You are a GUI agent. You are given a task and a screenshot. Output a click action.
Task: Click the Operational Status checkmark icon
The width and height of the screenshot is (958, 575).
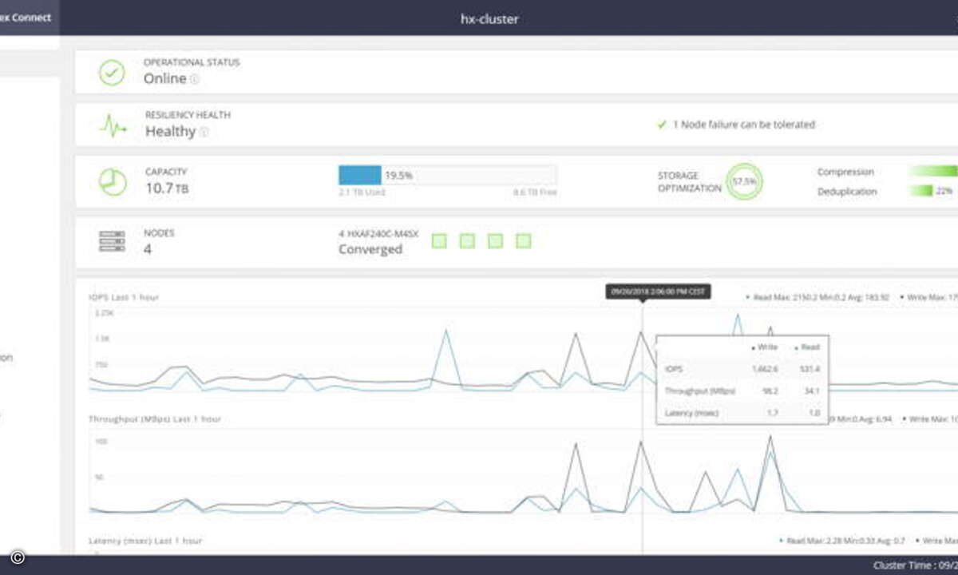pyautogui.click(x=112, y=73)
